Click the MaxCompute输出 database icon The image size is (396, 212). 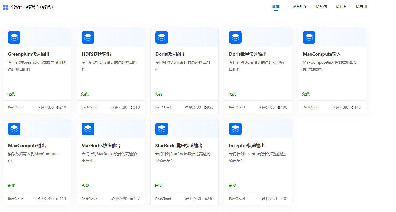[x=14, y=129]
